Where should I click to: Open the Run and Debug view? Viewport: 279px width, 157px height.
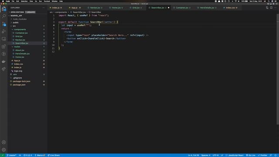[4, 31]
